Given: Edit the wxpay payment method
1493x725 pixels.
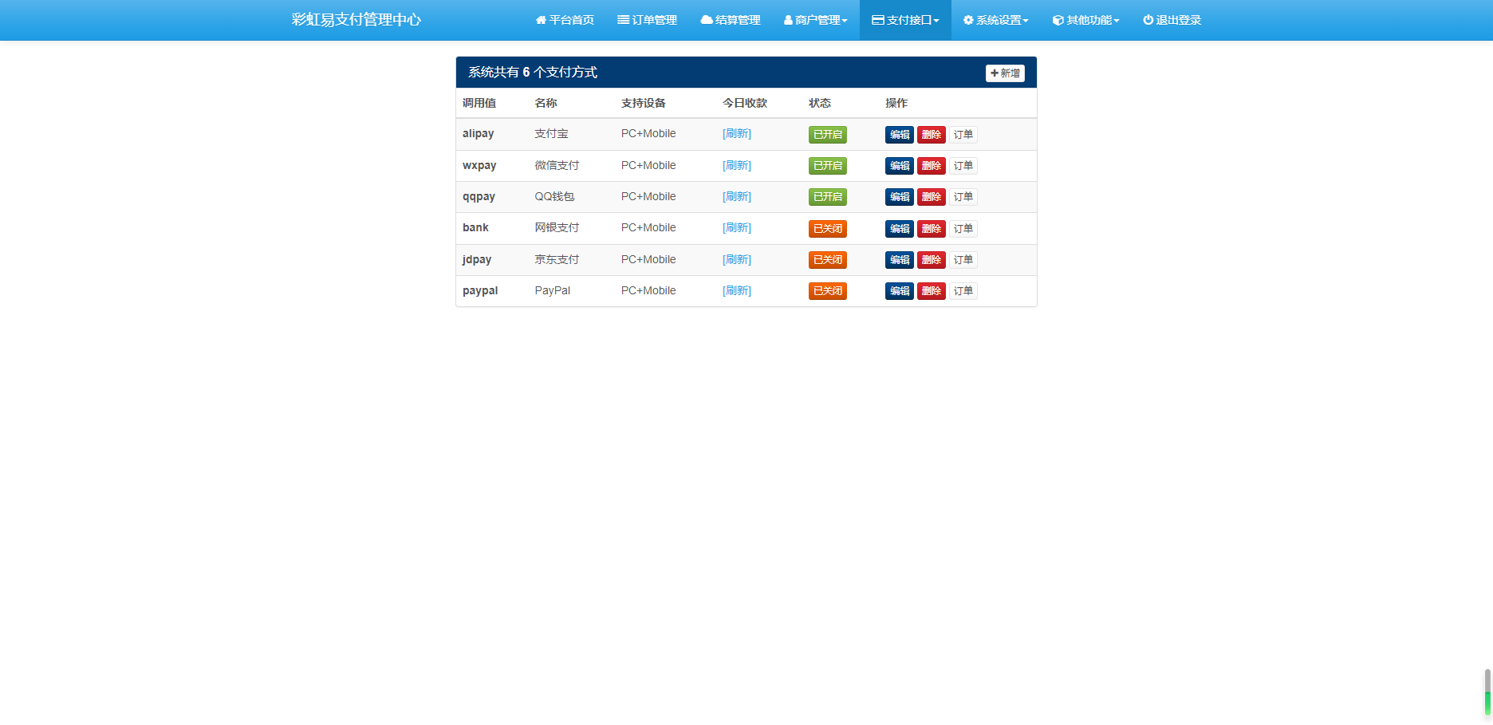Looking at the screenshot, I should coord(899,166).
